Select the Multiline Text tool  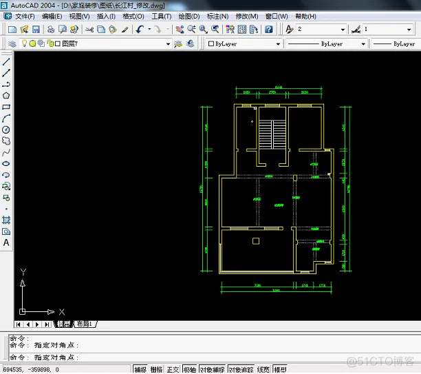pyautogui.click(x=6, y=243)
